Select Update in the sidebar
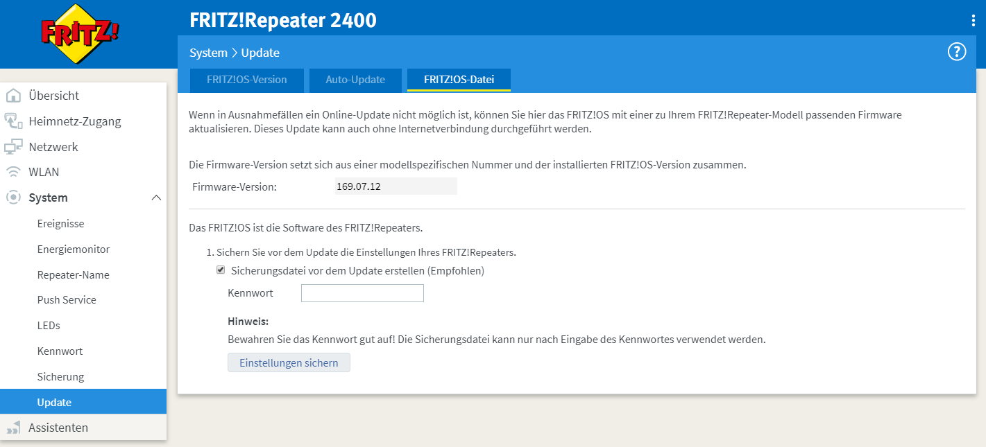Image resolution: width=986 pixels, height=447 pixels. click(83, 402)
